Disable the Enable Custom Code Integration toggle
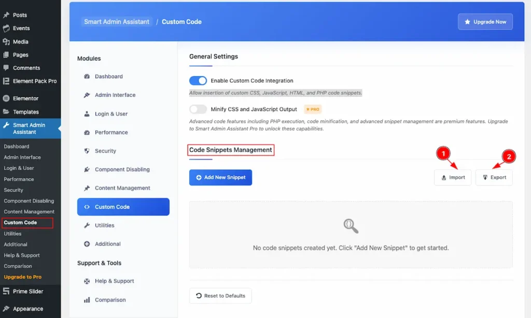531x318 pixels. click(x=198, y=80)
